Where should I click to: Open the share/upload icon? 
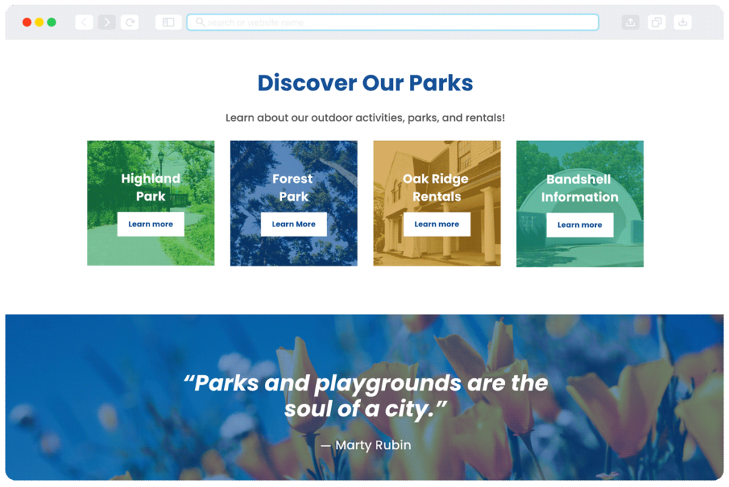click(630, 21)
